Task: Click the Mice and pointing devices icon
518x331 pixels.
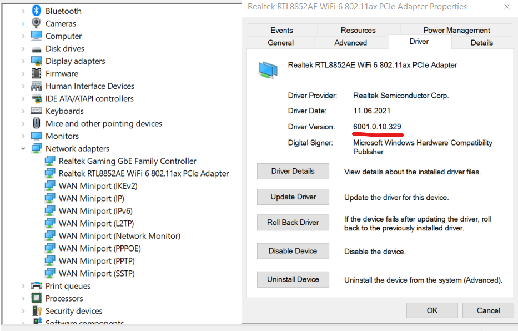Action: tap(37, 123)
